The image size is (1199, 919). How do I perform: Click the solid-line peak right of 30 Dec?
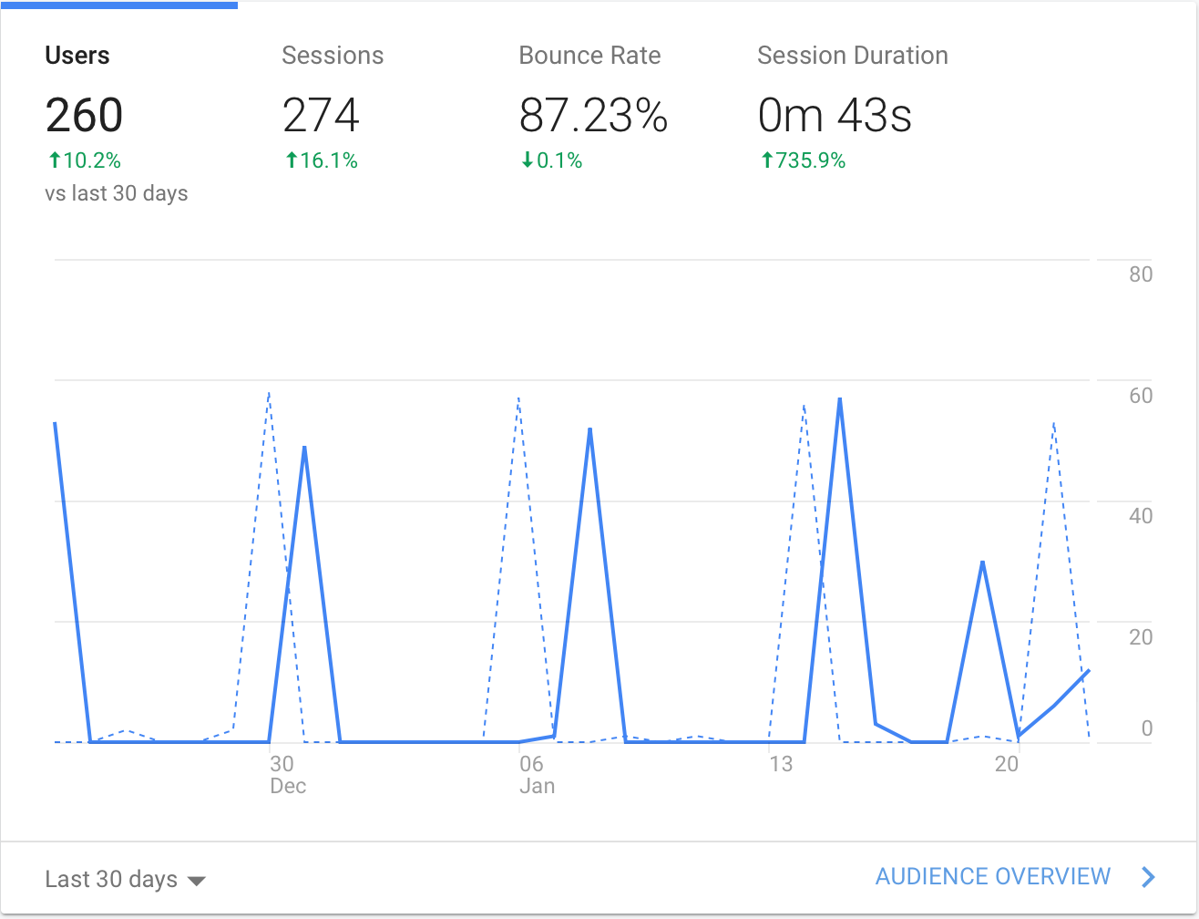(304, 447)
